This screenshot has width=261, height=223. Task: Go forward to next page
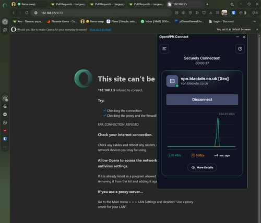point(20,13)
